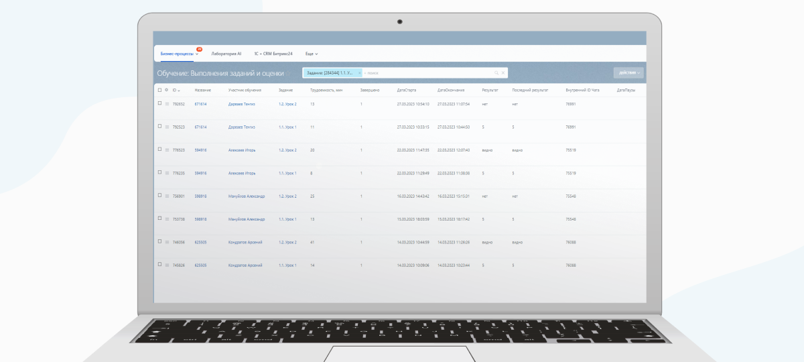Click start date 16.03.2023 14:43:42
This screenshot has height=362, width=804.
413,196
